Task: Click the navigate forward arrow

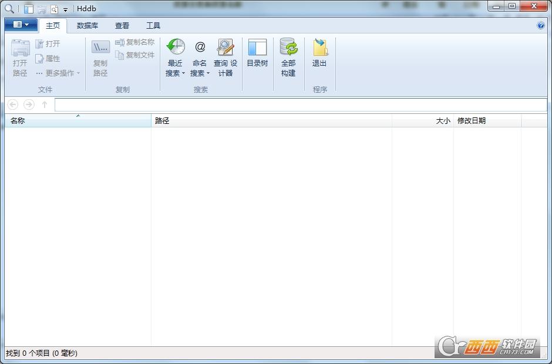Action: point(29,105)
